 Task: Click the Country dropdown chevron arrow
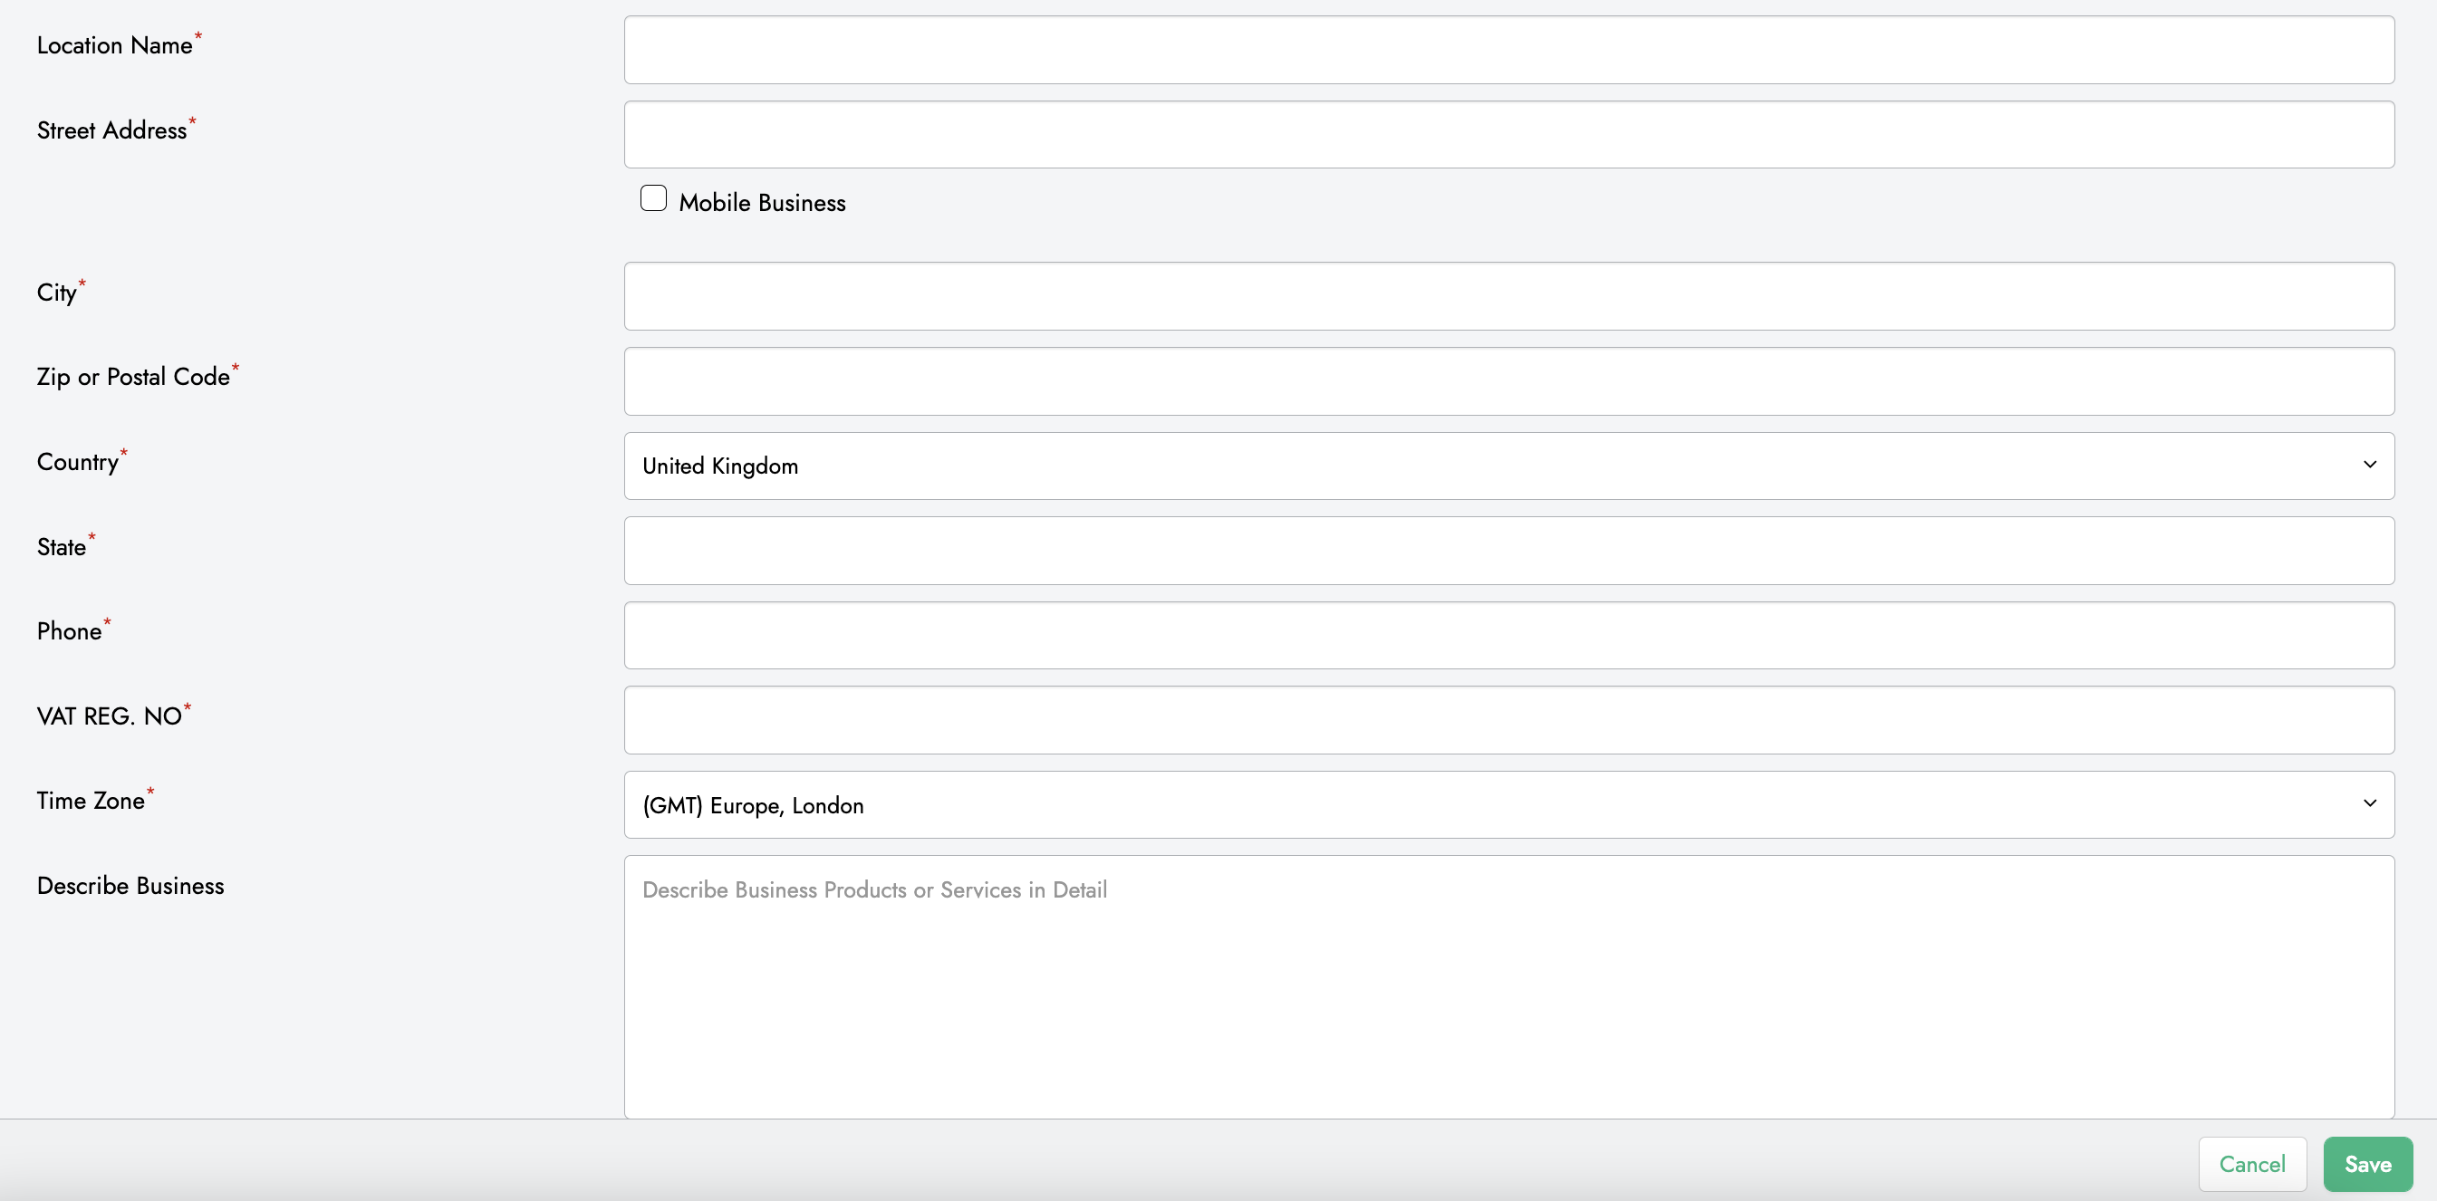coord(2369,466)
